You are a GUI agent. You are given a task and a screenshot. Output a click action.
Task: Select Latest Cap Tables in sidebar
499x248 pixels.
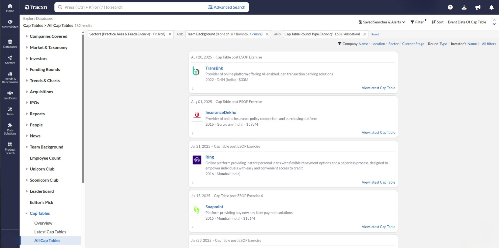pos(50,232)
